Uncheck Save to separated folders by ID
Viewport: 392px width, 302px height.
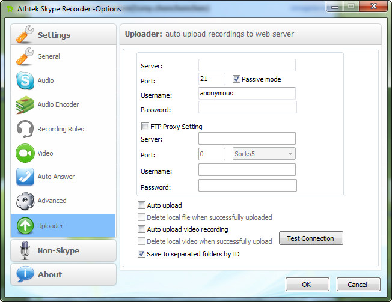click(x=141, y=254)
